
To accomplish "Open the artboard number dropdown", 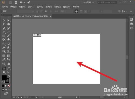I will pyautogui.click(x=37, y=97).
